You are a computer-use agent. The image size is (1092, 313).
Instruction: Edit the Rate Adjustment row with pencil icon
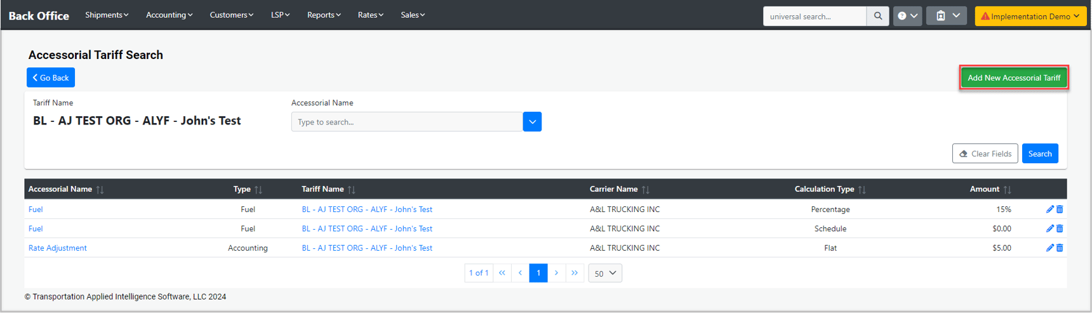pyautogui.click(x=1049, y=248)
